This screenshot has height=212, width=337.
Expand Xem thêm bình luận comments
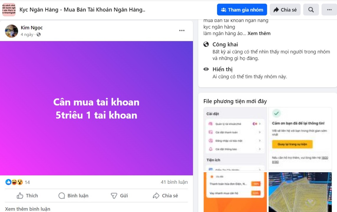click(x=27, y=209)
